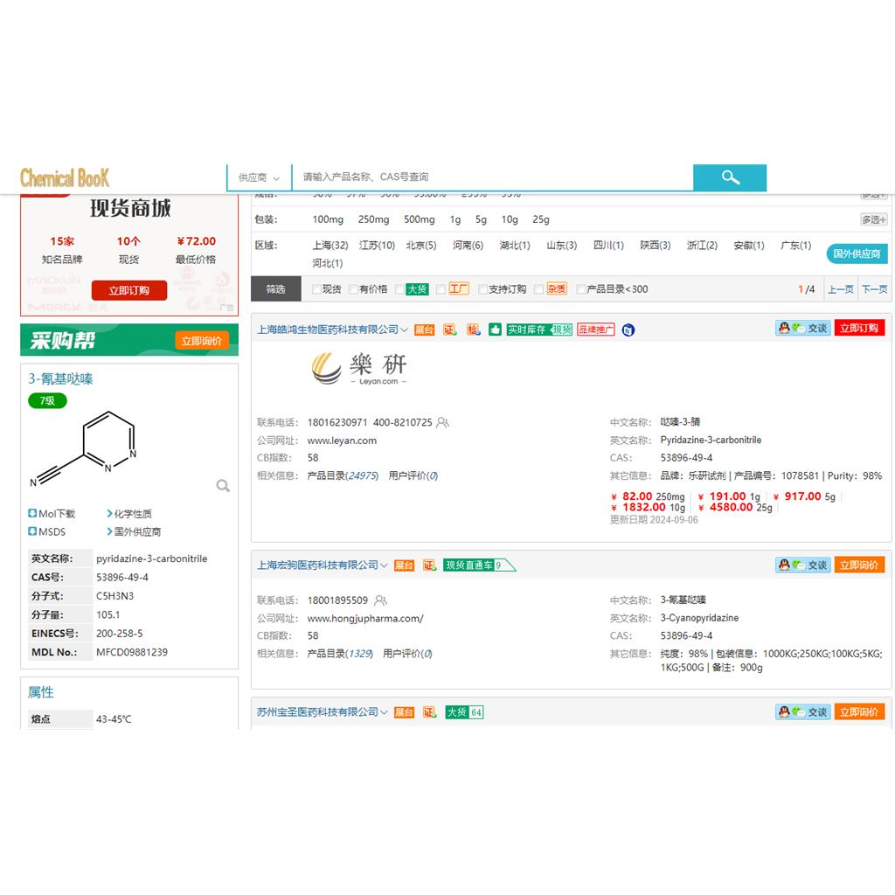
Task: Enable the 有价格 filter checkbox
Action: 353,289
